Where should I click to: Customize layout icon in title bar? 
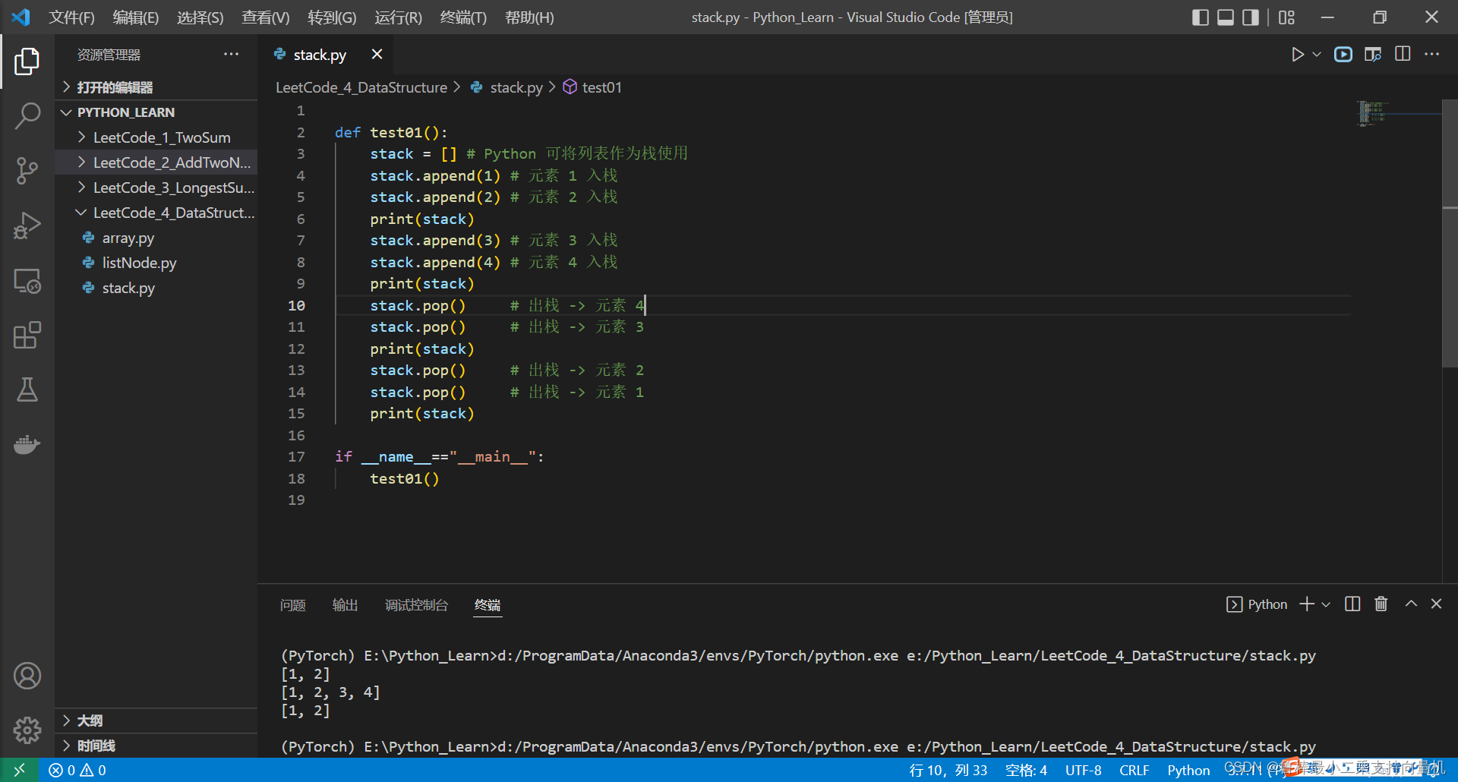click(x=1286, y=17)
